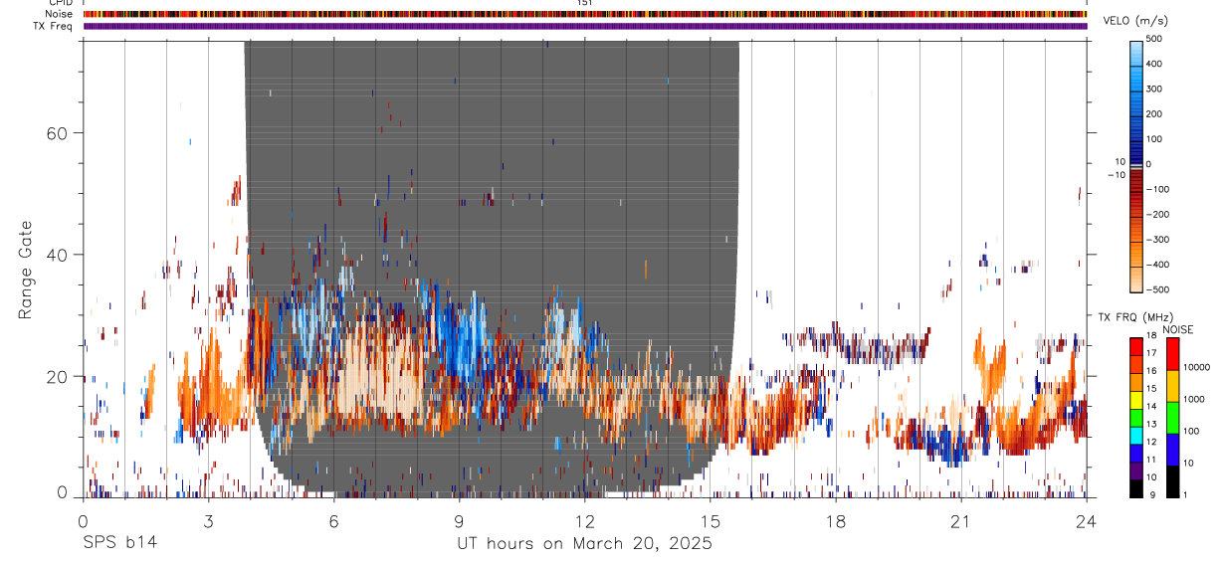Click the purple TX Freq strip above the plot
Screen dimensions: 1222x564
[585, 26]
